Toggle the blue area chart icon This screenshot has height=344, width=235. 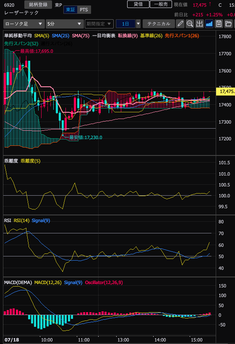209,24
